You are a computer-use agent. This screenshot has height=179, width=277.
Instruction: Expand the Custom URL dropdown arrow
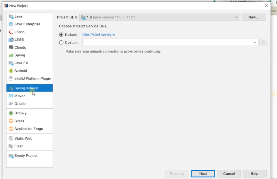point(255,42)
